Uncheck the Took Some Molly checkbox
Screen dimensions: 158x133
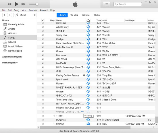43,100
